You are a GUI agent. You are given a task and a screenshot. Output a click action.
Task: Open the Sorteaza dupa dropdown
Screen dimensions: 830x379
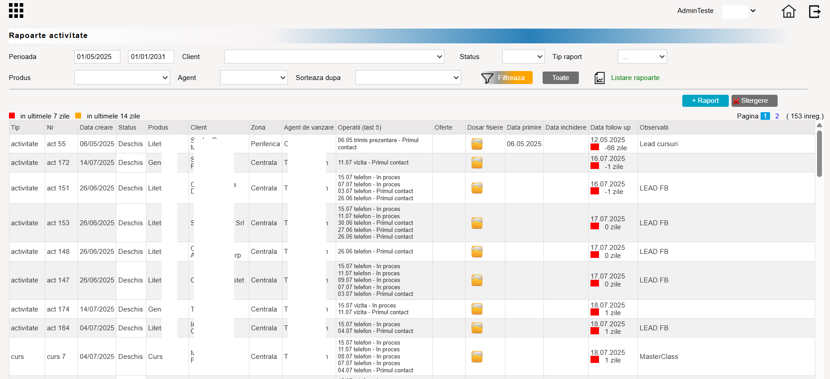pyautogui.click(x=408, y=77)
